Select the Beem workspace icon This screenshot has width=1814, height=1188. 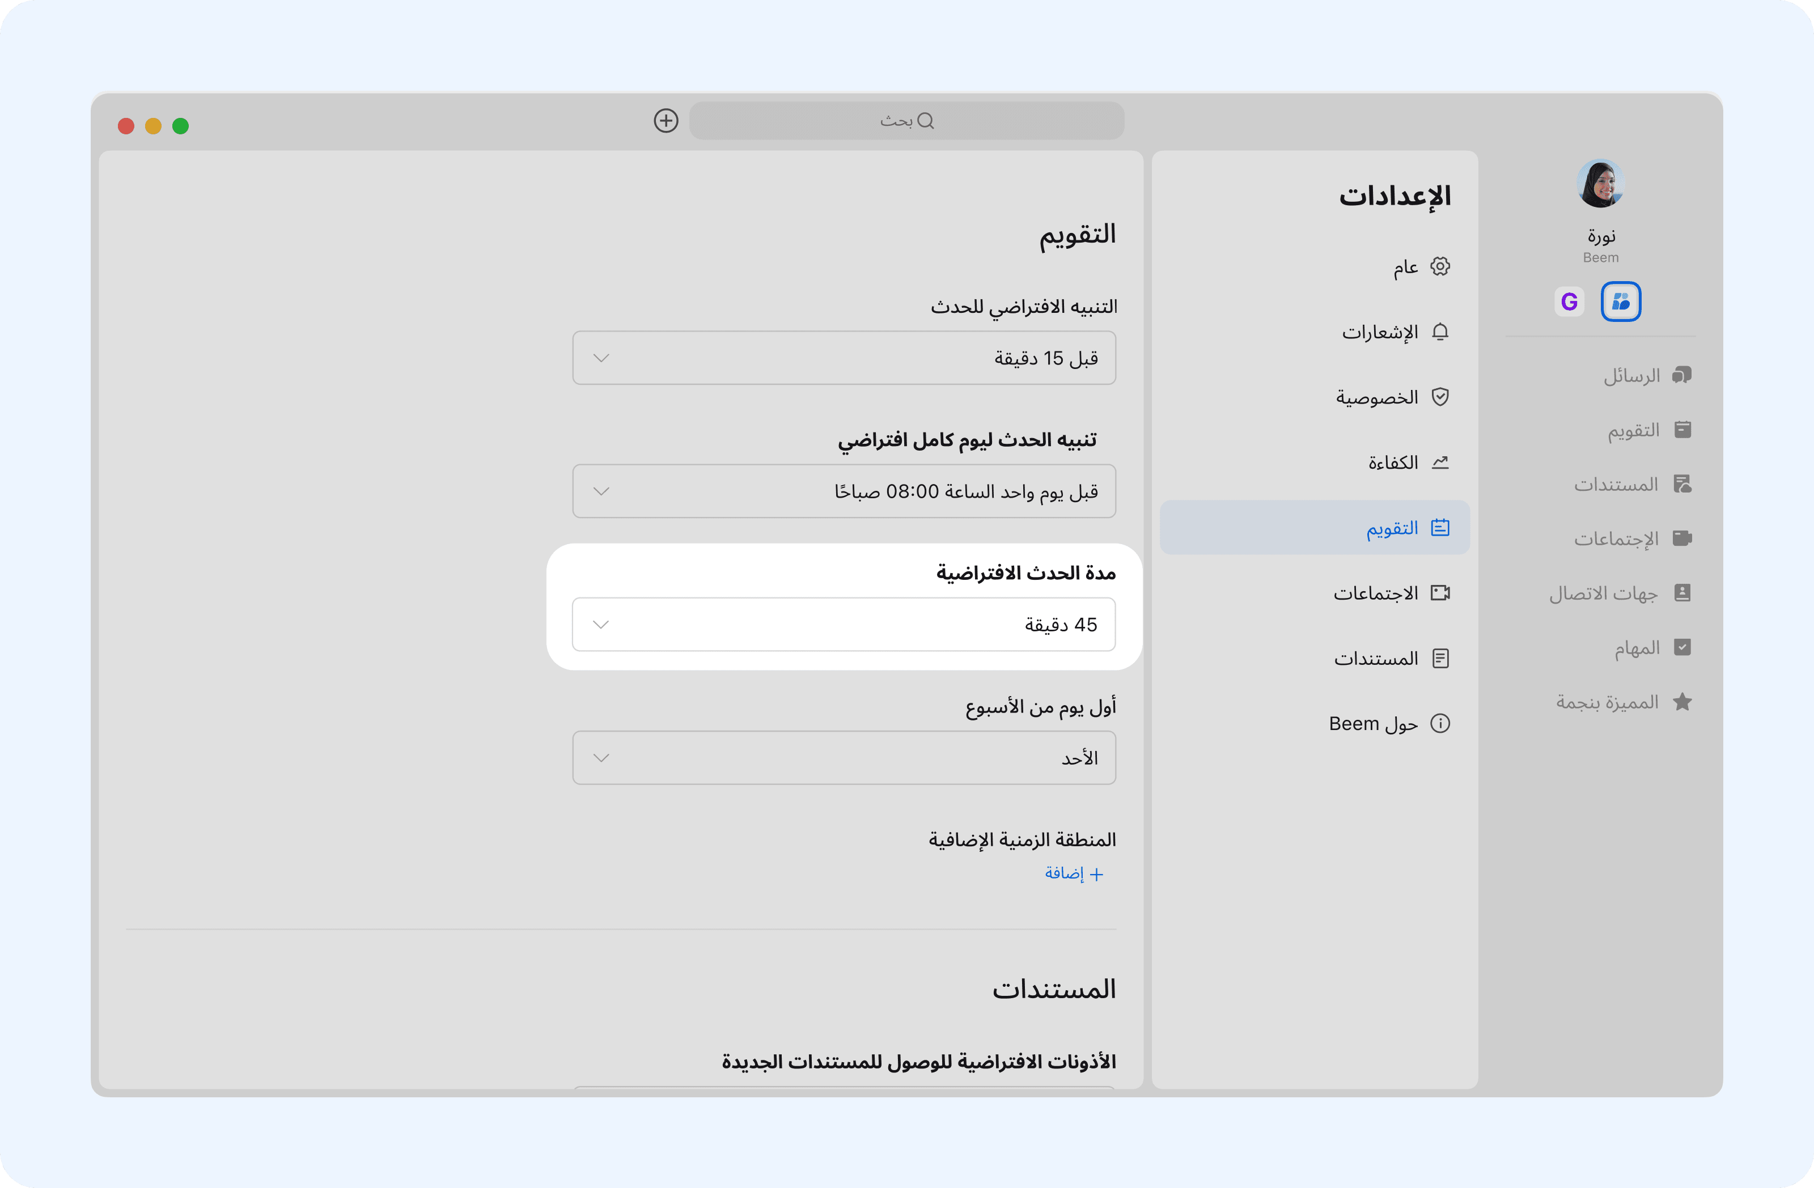pyautogui.click(x=1620, y=302)
